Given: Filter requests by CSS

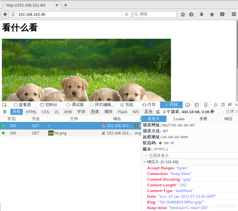Looking at the screenshot, I should point(45,112).
